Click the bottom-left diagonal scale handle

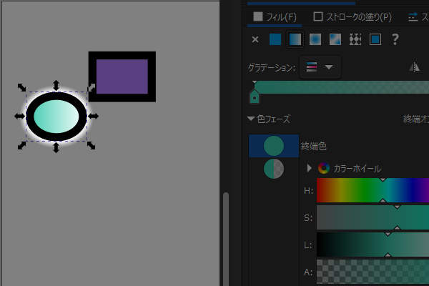[x=21, y=146]
